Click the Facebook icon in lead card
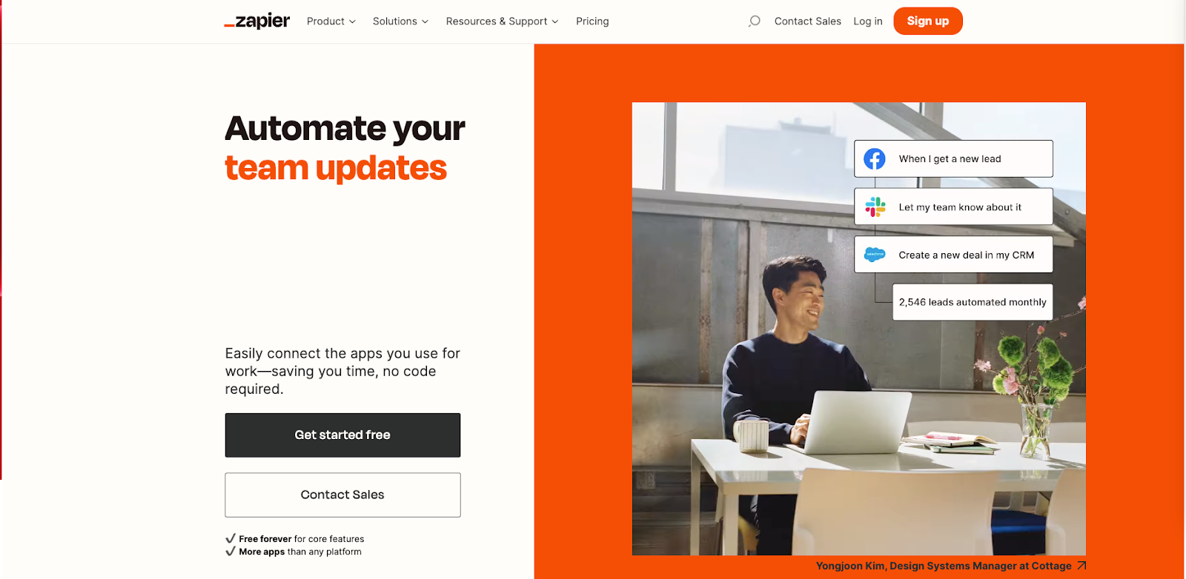Screen dimensions: 1186x579 pos(875,158)
